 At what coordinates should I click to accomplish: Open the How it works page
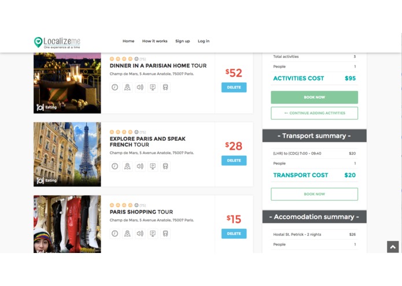(154, 41)
